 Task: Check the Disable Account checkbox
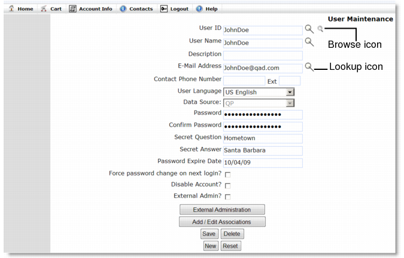coord(228,186)
